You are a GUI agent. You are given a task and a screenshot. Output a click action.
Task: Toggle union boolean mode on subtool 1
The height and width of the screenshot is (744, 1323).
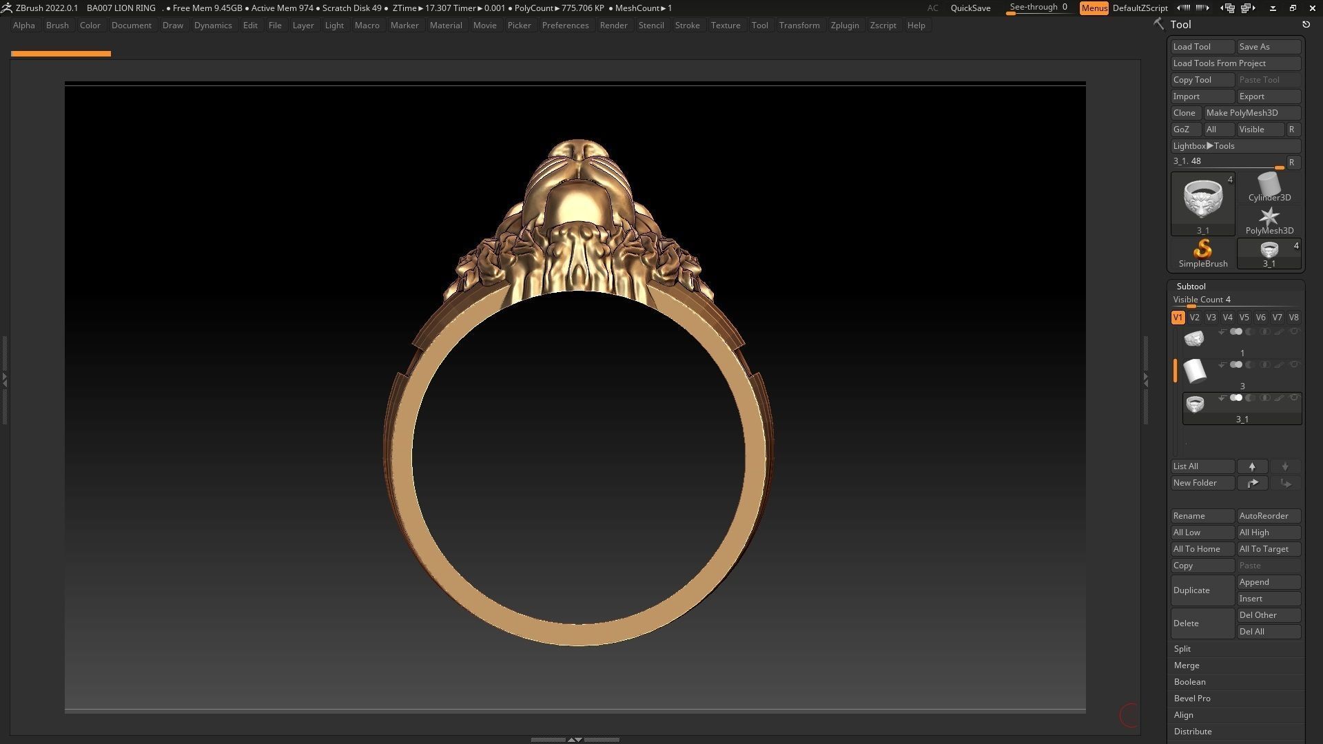(x=1236, y=332)
